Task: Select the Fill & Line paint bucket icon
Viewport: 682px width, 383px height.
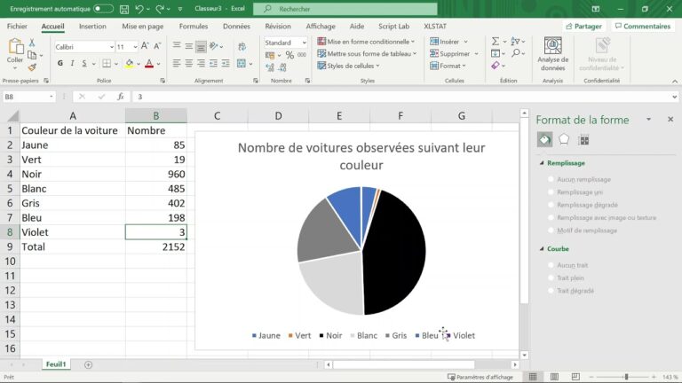Action: 544,140
